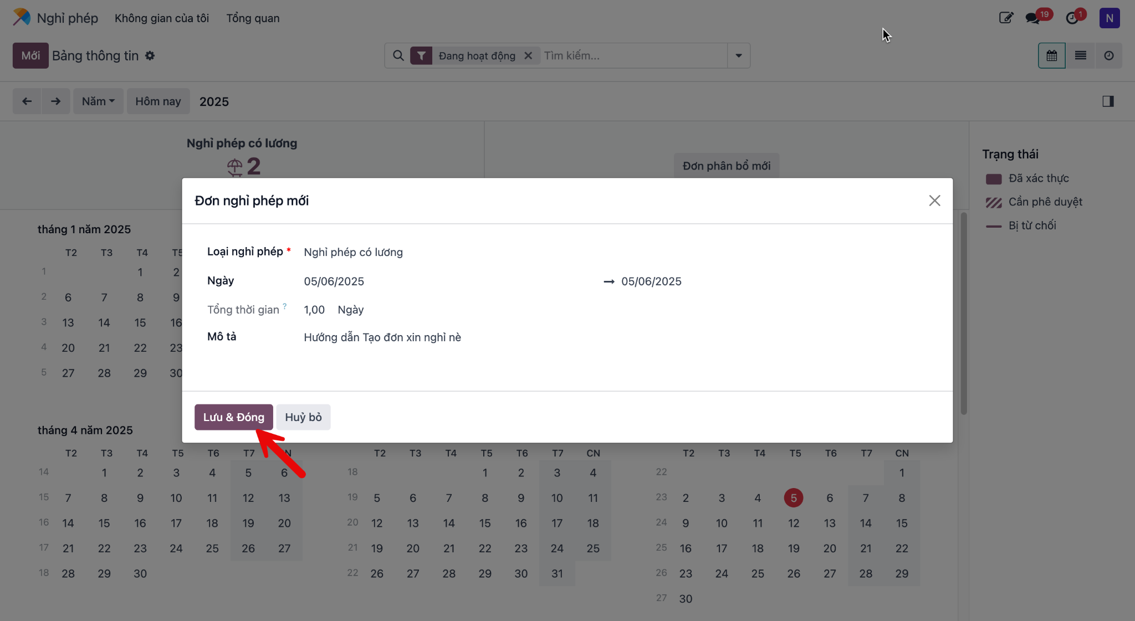Click the search magnifier icon
The image size is (1135, 621).
[398, 55]
